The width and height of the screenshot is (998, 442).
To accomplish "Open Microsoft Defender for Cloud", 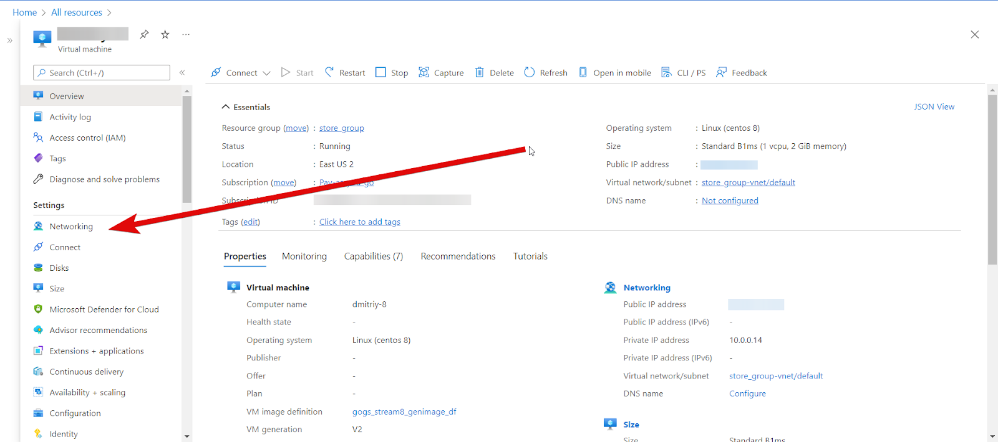I will [104, 309].
